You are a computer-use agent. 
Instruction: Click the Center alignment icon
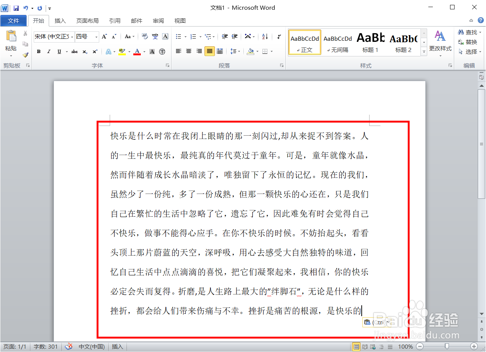[x=189, y=51]
